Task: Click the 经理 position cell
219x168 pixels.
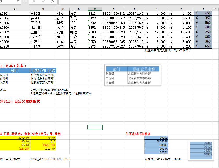Action: [79, 32]
